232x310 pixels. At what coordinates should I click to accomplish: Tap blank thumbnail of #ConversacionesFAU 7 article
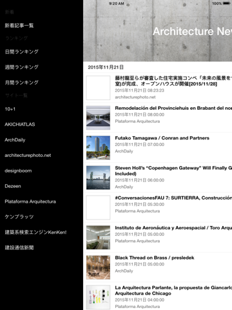(x=98, y=207)
